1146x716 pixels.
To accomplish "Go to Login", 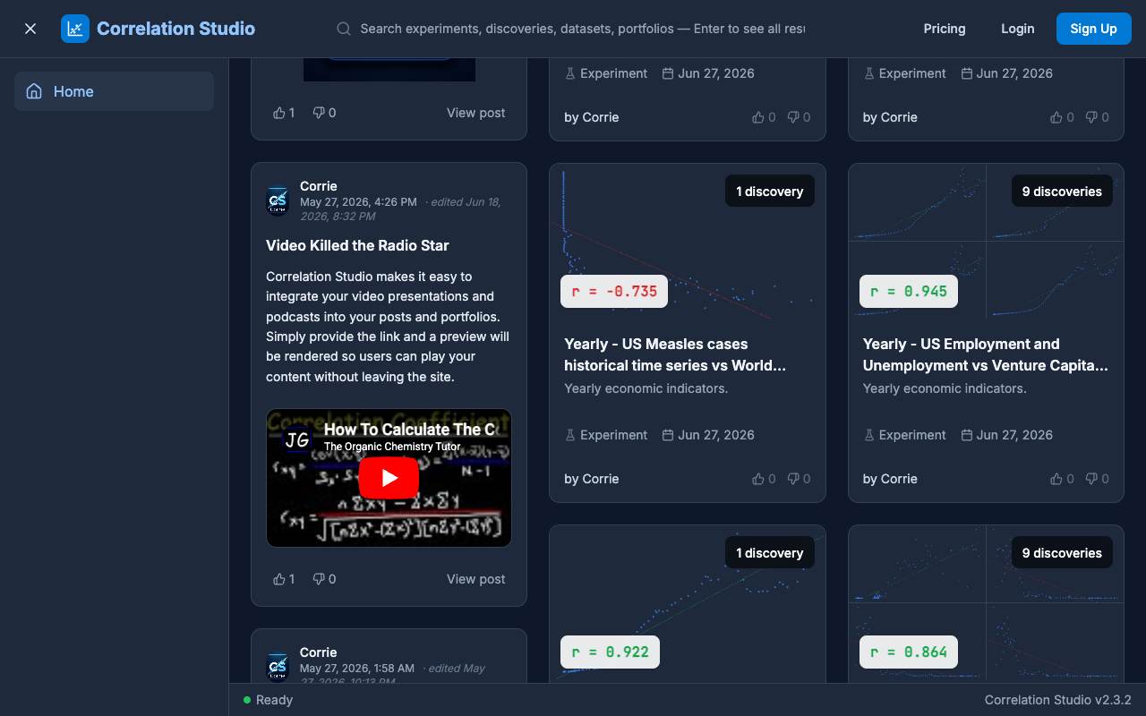I will click(x=1017, y=29).
